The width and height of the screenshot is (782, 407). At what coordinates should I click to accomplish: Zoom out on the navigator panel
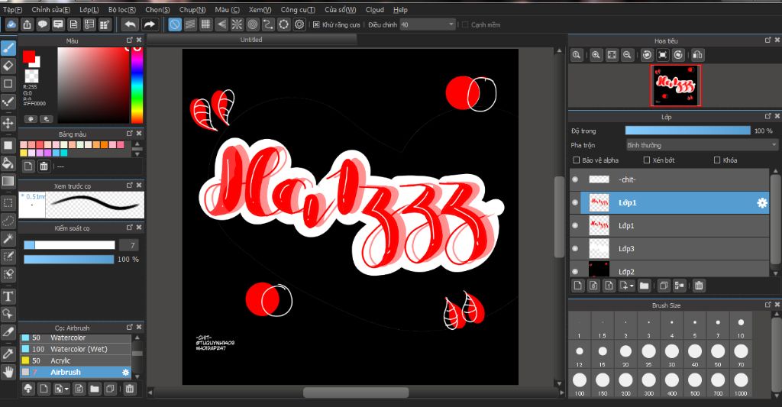[x=628, y=56]
